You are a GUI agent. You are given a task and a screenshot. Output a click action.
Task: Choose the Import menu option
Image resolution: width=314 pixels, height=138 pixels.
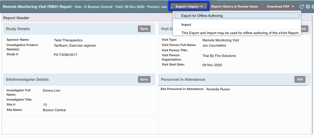tap(186, 25)
